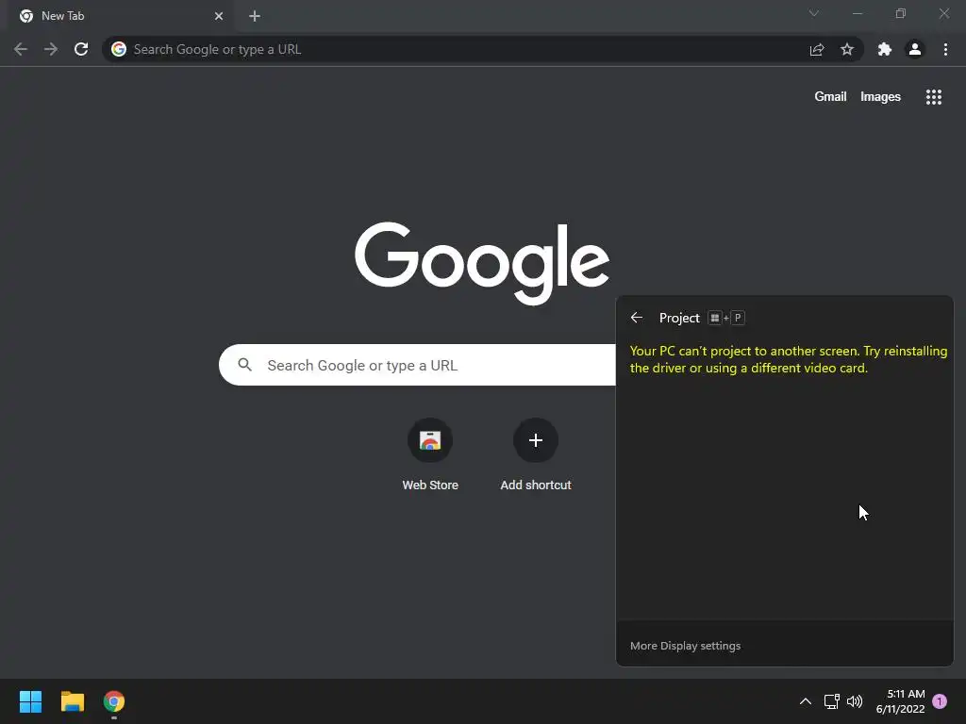The width and height of the screenshot is (966, 724).
Task: Click the "Project" panel title
Action: point(679,318)
